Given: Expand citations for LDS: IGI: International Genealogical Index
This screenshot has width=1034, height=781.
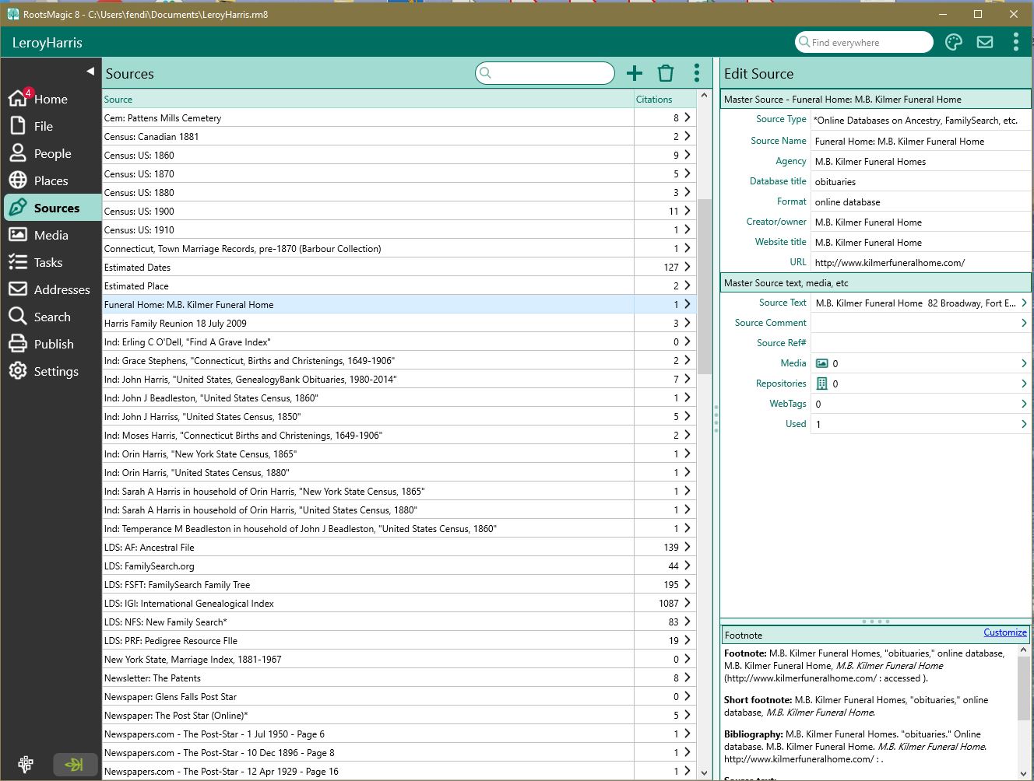Looking at the screenshot, I should [x=688, y=603].
